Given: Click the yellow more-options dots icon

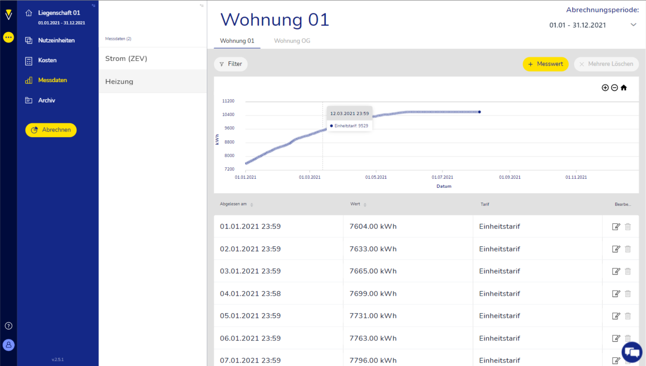Looking at the screenshot, I should (x=9, y=37).
